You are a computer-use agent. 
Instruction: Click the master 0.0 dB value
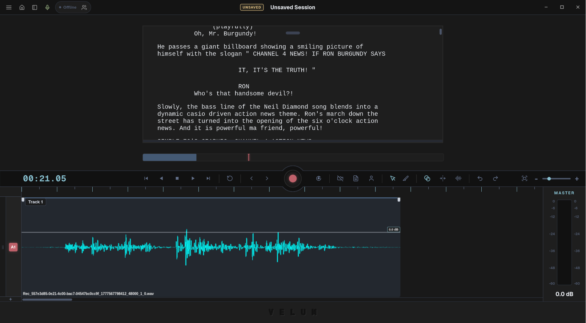coord(564,294)
